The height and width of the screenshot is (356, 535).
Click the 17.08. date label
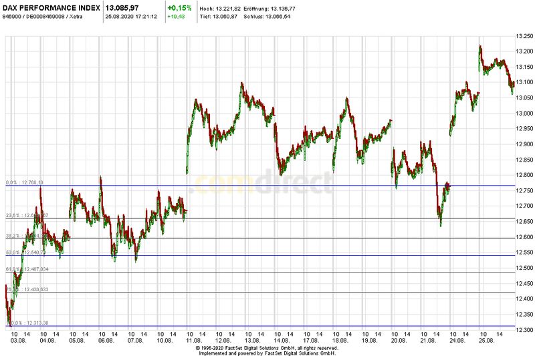coord(311,341)
